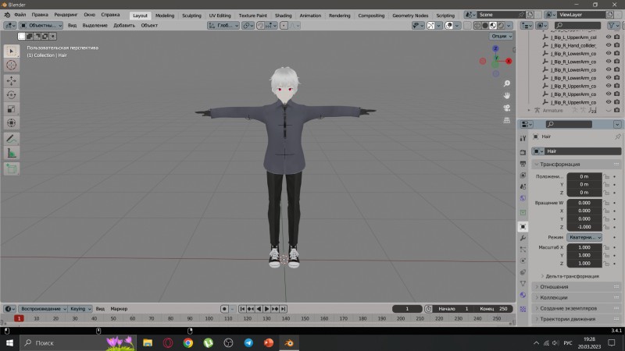Select the Scale tool
625x351 pixels.
pyautogui.click(x=11, y=108)
